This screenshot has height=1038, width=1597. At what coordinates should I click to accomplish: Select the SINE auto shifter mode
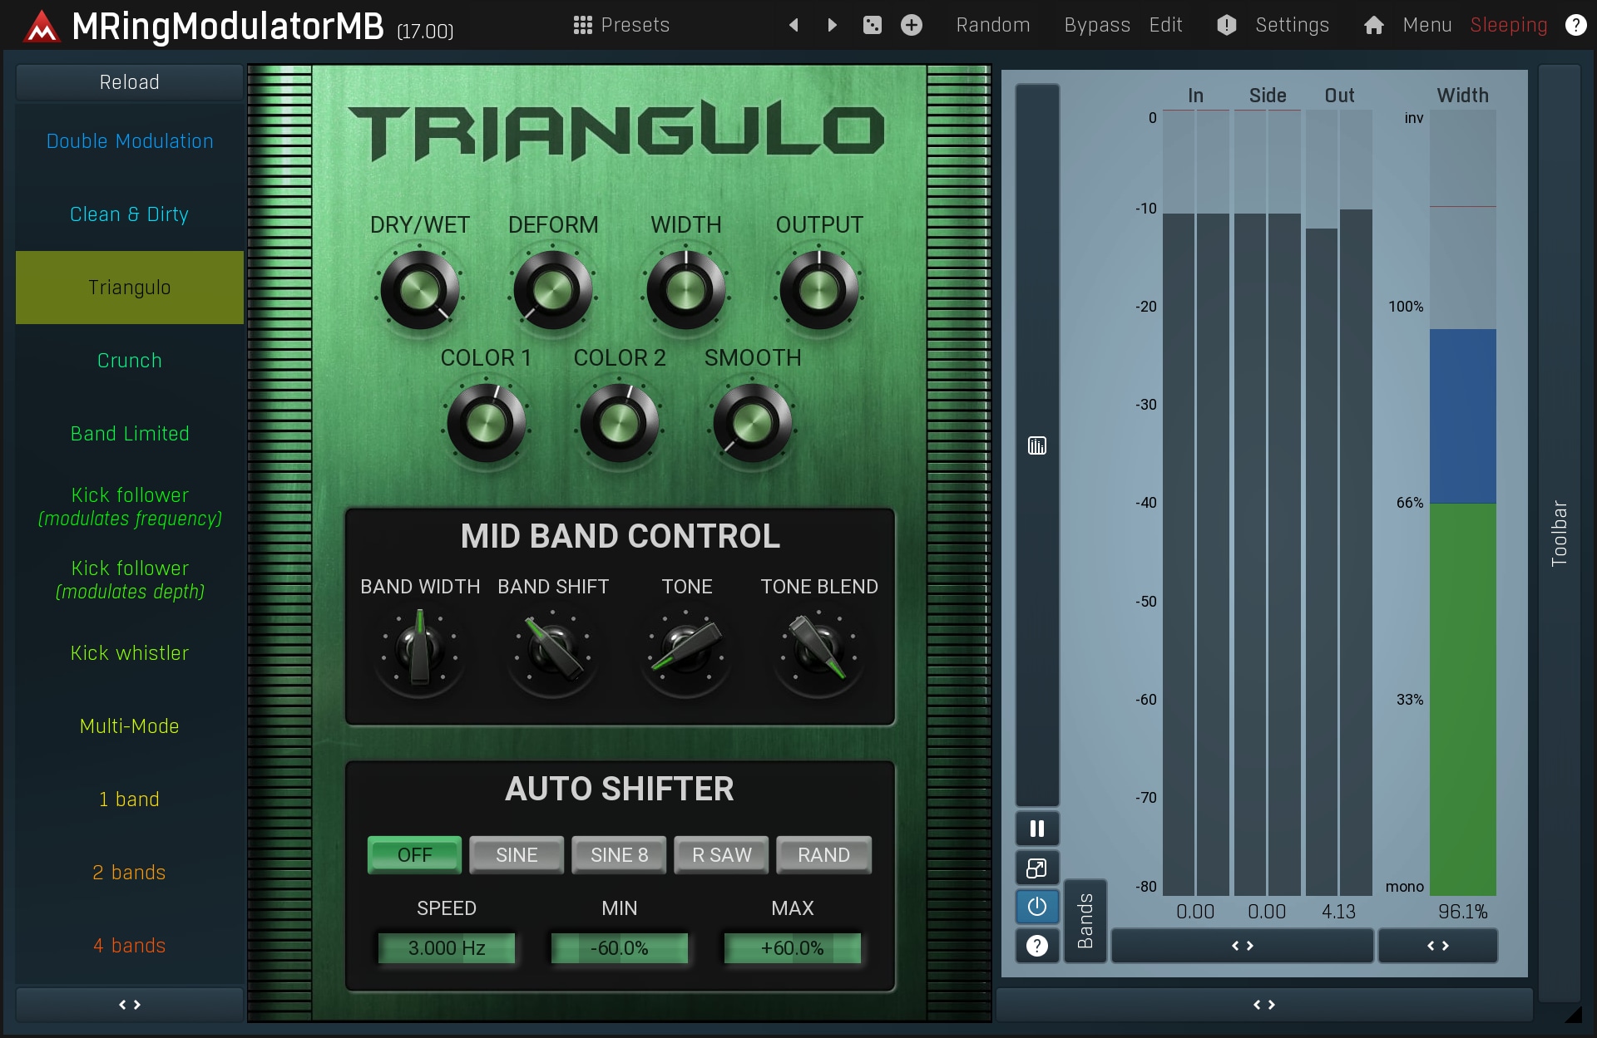517,854
